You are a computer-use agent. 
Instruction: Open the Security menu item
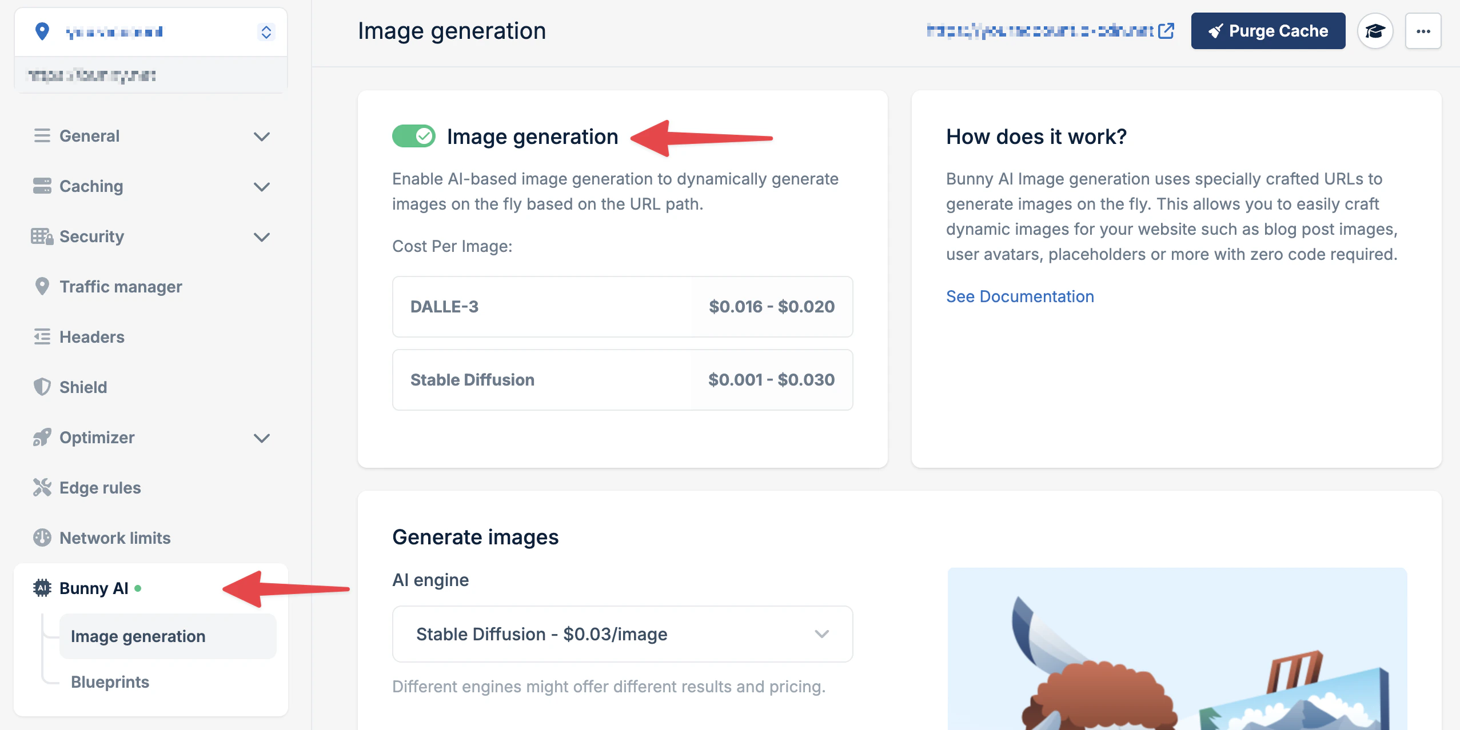pos(151,236)
